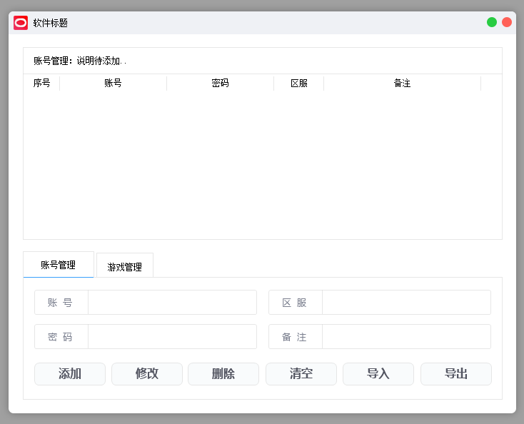Select the 密码 column header in table
The width and height of the screenshot is (524, 424).
(220, 84)
